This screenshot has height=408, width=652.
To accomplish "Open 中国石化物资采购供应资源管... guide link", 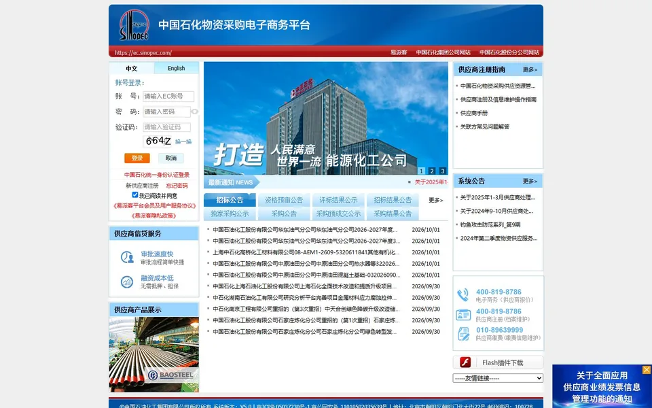I will (x=498, y=86).
